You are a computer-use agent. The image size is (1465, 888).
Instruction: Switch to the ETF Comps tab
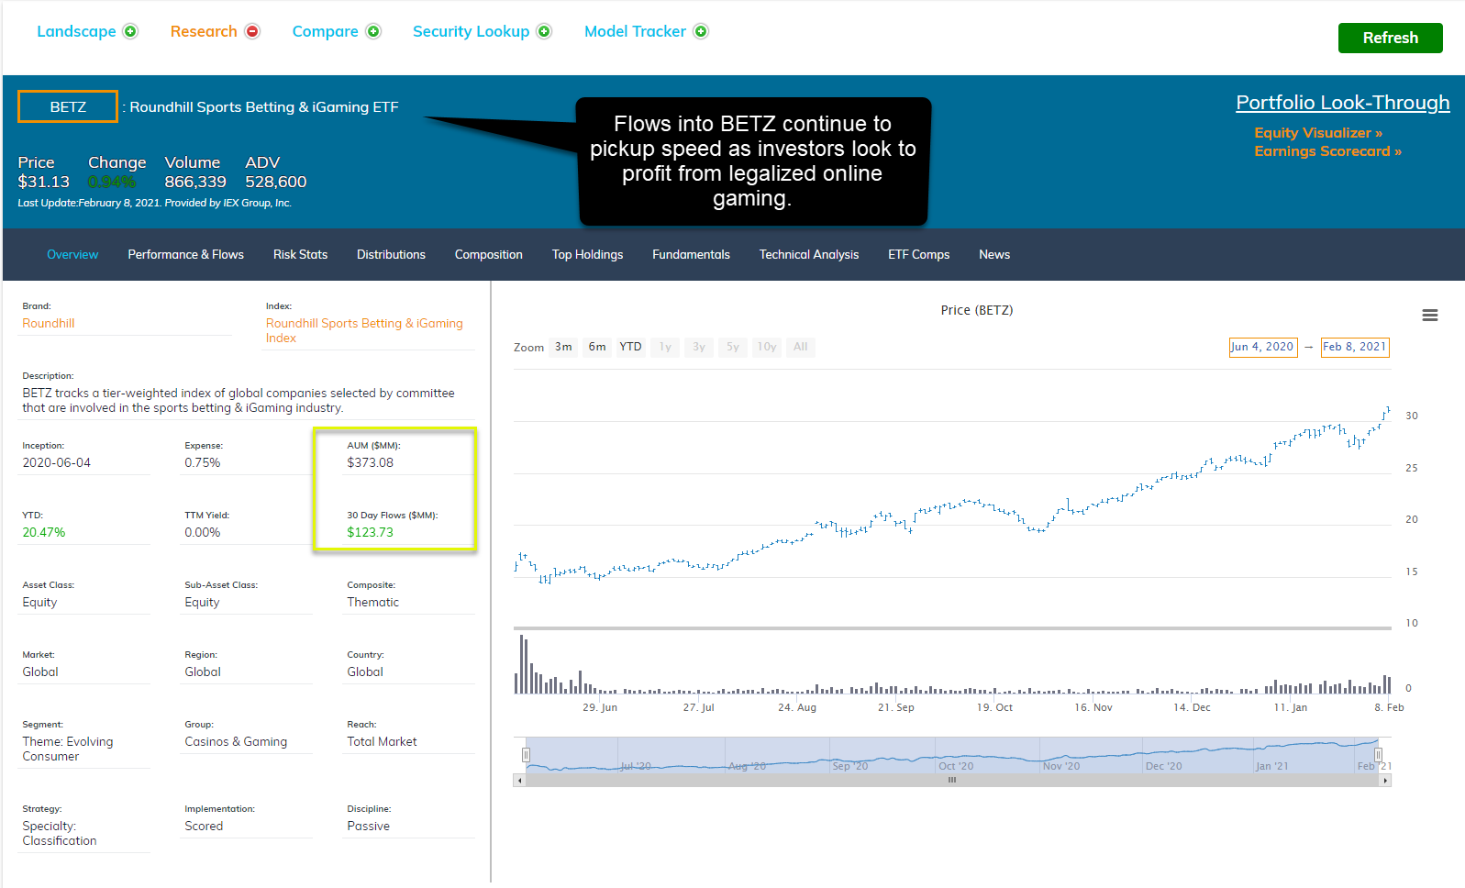point(918,255)
